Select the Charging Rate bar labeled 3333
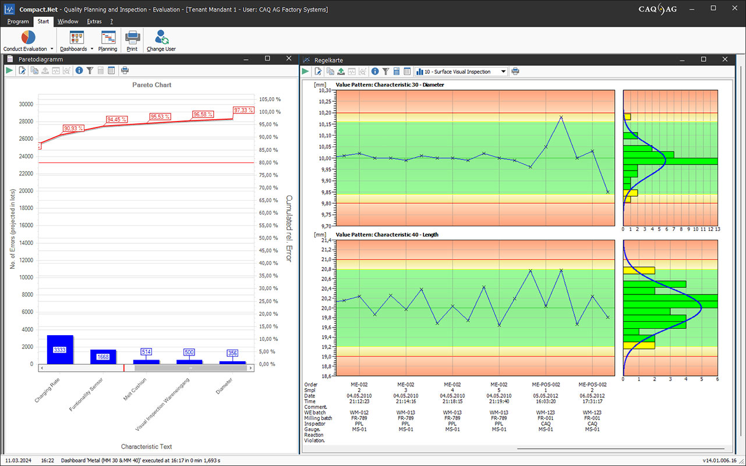746x466 pixels. point(60,350)
